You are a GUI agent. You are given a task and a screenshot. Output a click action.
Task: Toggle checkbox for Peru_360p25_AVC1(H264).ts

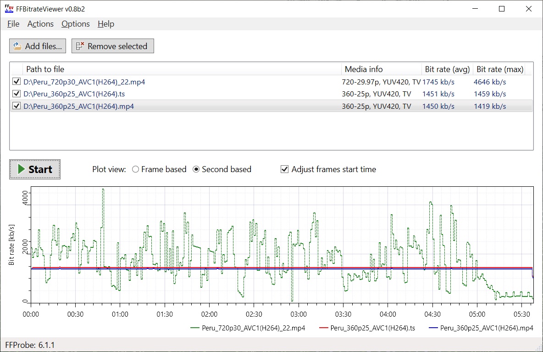[17, 94]
